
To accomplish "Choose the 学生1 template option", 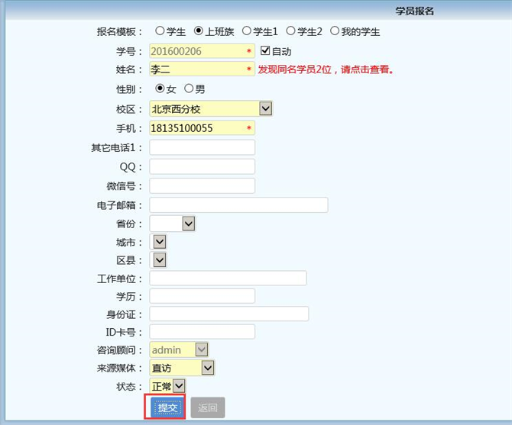I will 246,31.
